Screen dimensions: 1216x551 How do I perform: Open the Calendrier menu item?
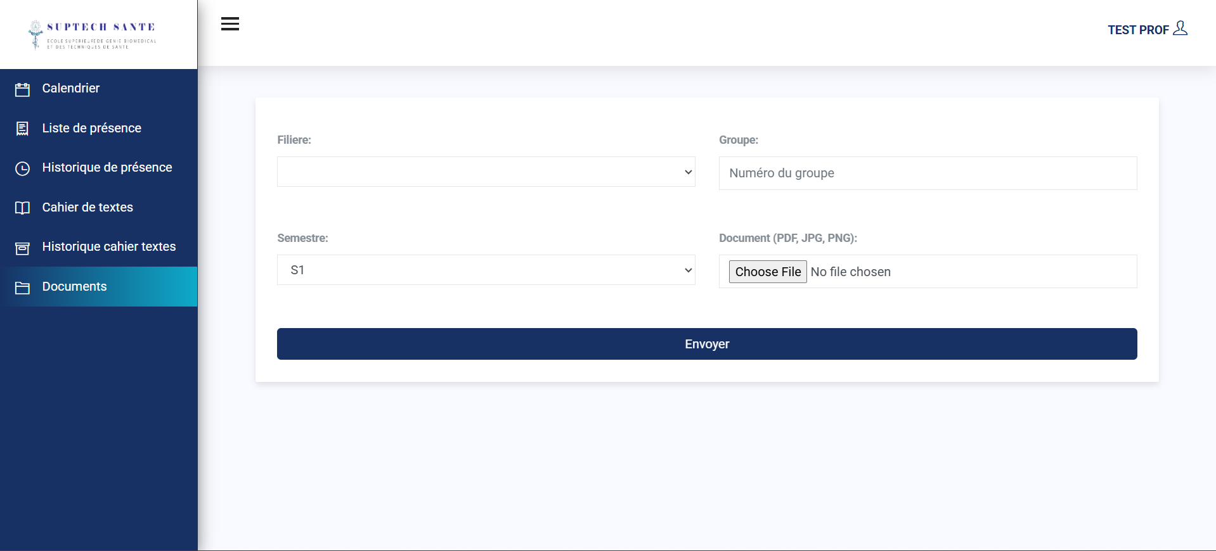tap(71, 88)
